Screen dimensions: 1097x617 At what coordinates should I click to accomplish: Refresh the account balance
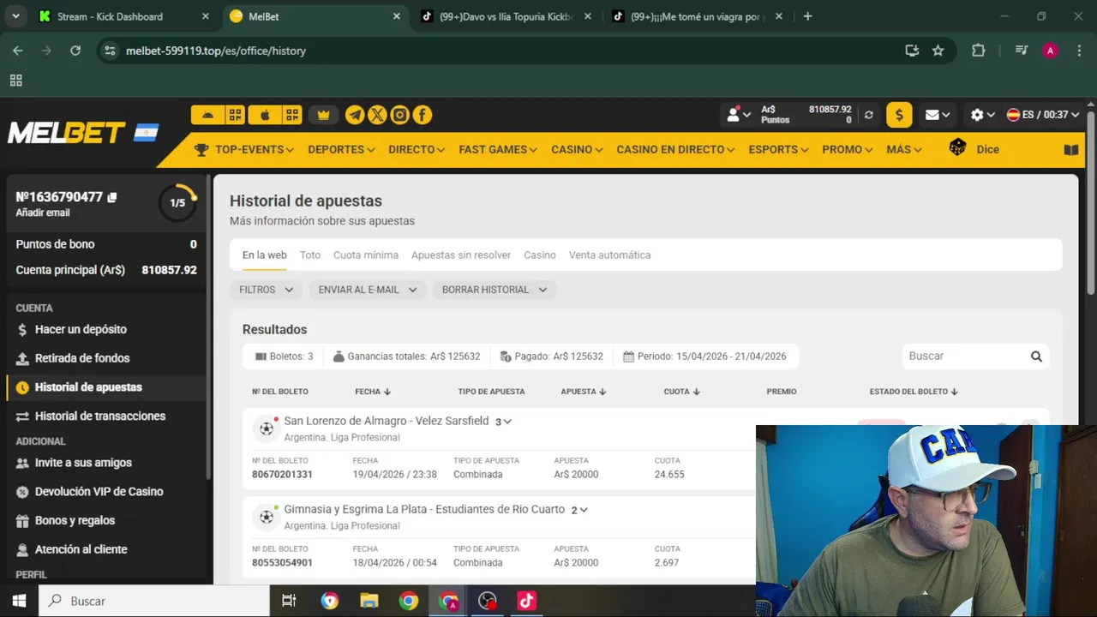869,115
